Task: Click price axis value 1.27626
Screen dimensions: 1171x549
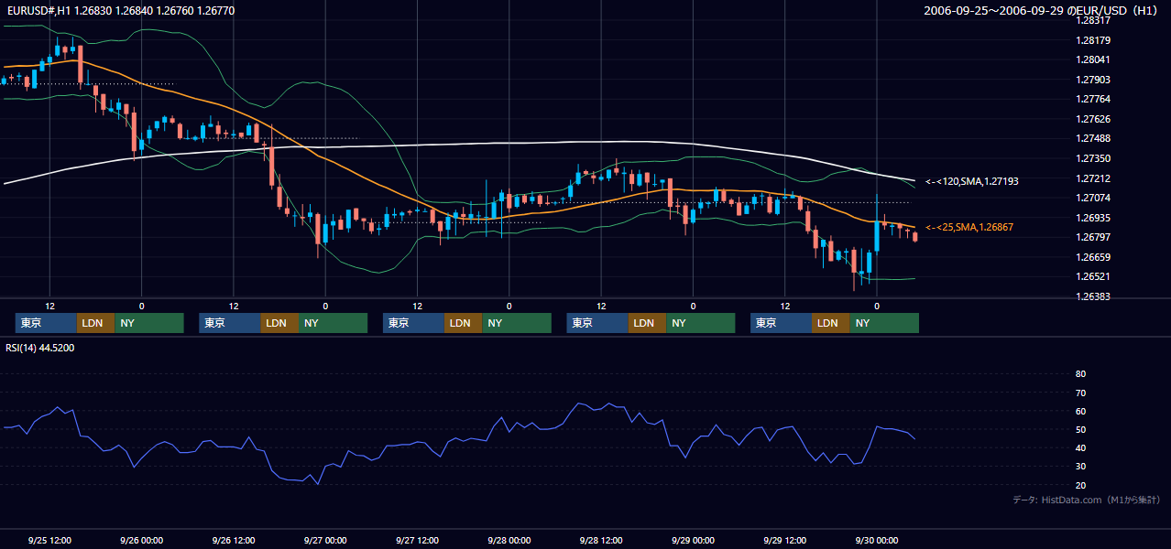Action: point(1093,119)
